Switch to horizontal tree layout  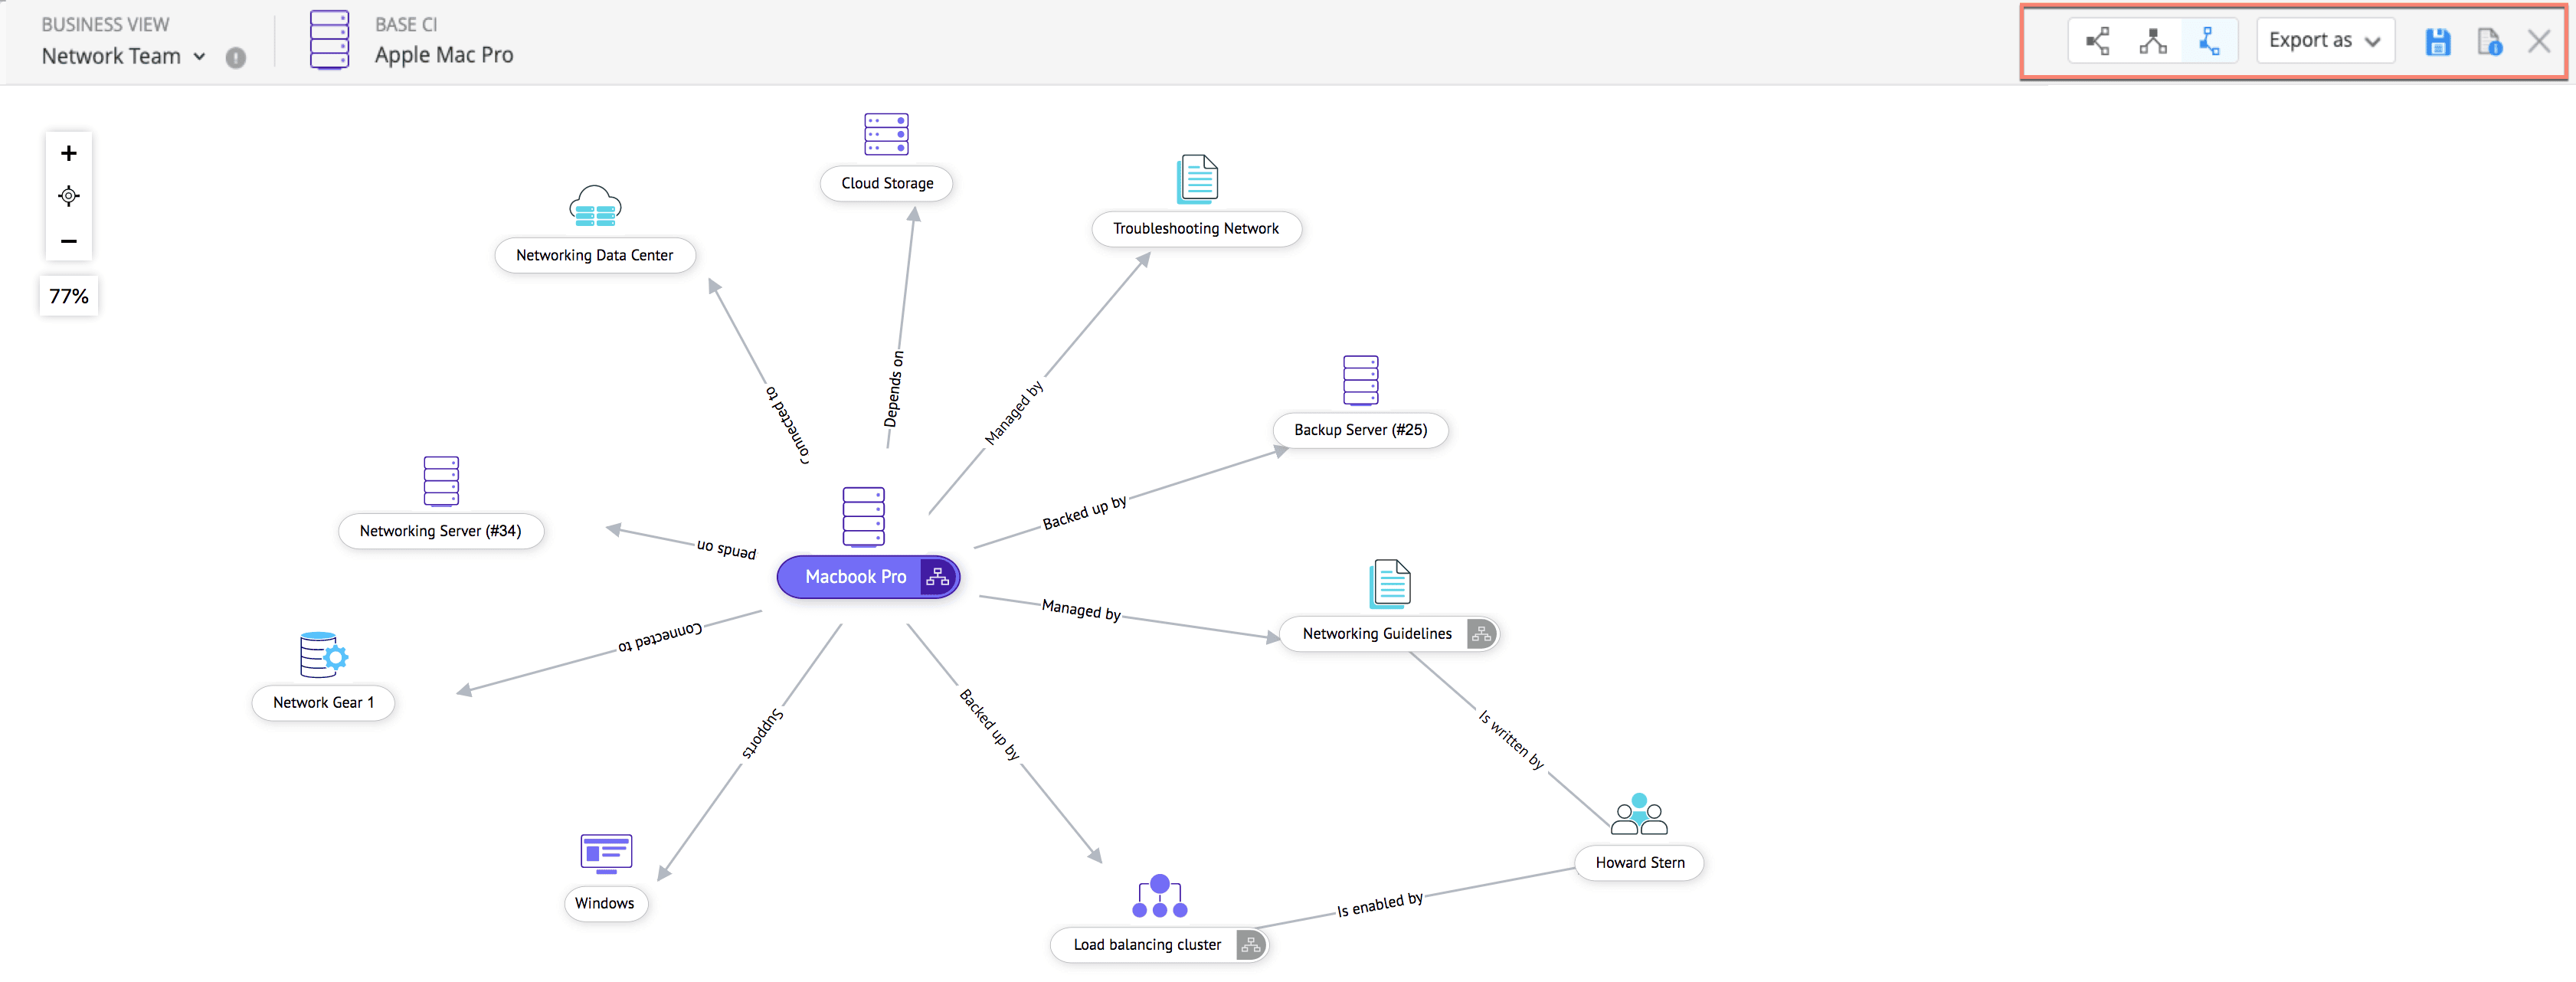pos(2097,41)
